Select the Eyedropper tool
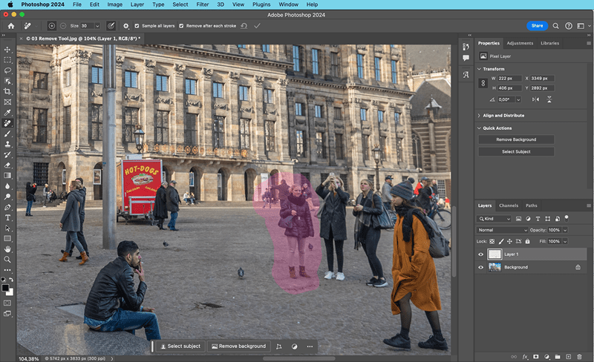Image resolution: width=594 pixels, height=362 pixels. coord(7,113)
